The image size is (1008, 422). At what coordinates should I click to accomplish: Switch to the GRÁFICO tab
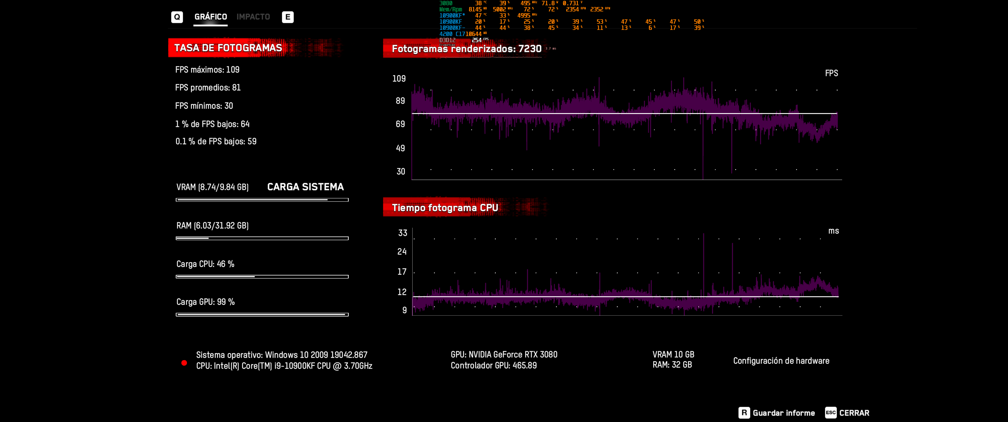(210, 17)
